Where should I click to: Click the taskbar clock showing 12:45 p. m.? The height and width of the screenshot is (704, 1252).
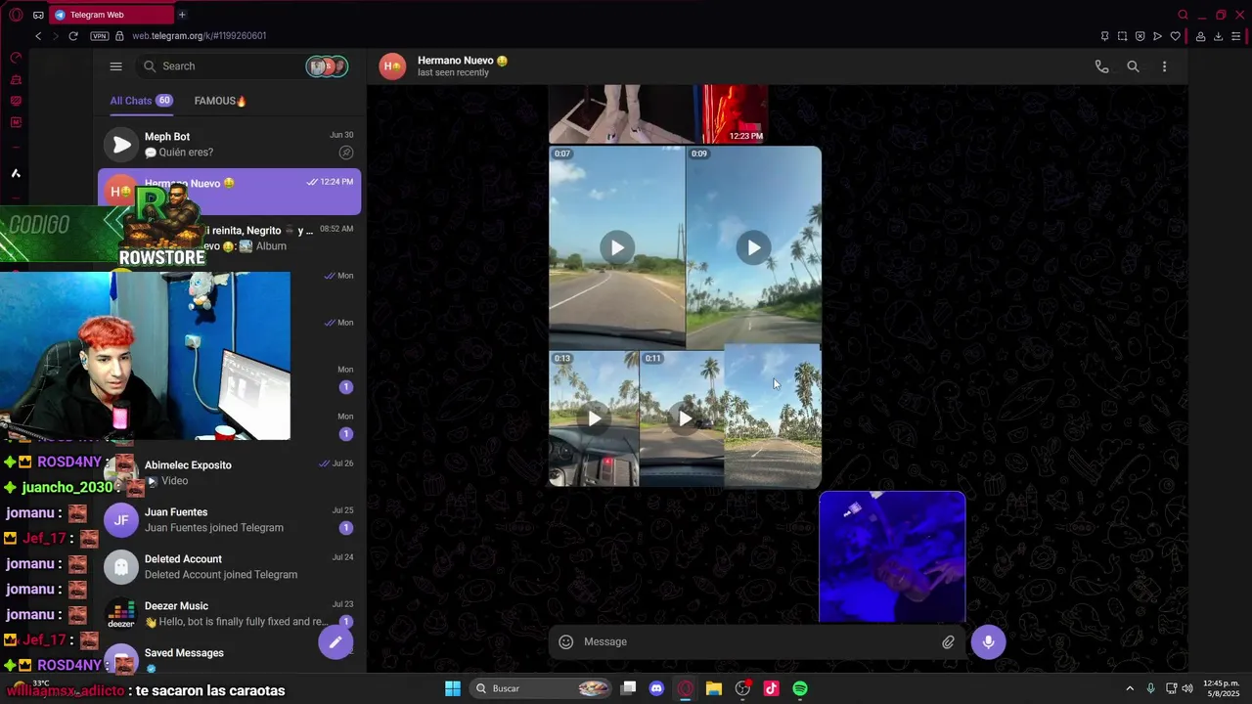1221,688
